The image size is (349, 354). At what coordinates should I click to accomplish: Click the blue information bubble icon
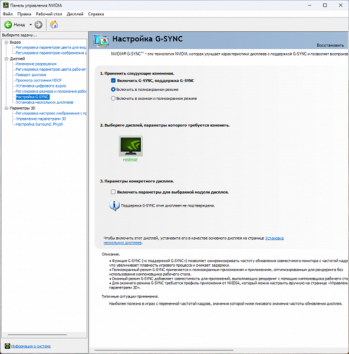tap(114, 205)
